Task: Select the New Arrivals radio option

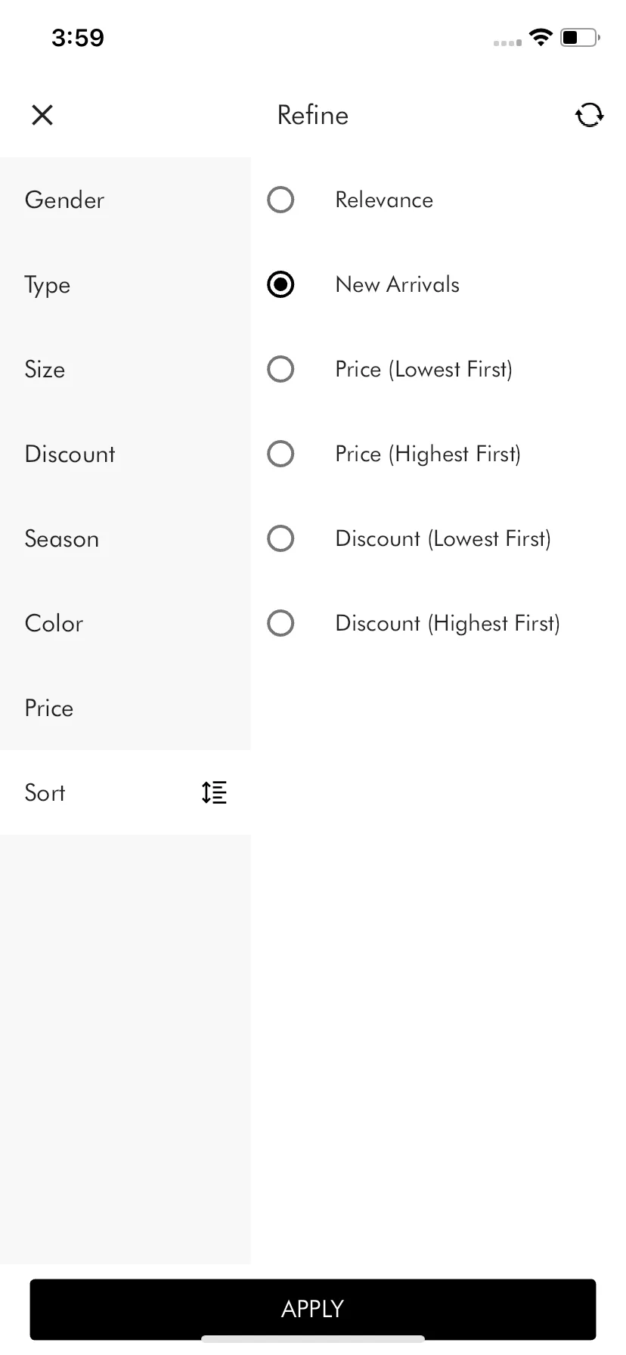Action: point(280,284)
